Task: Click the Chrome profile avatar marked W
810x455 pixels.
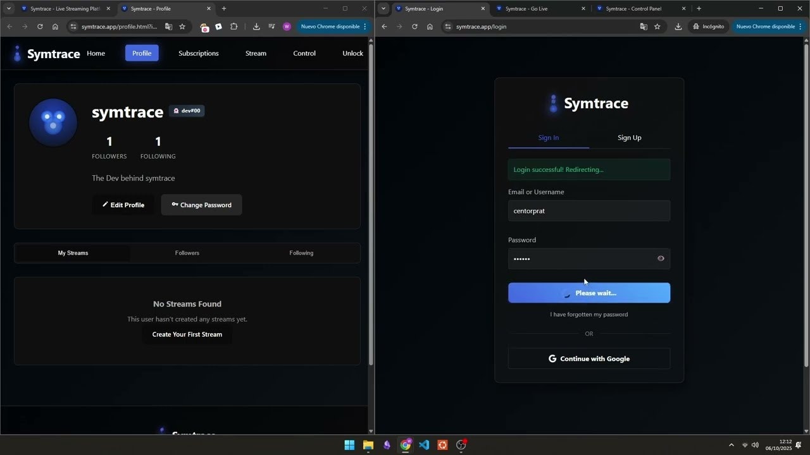Action: 287,27
